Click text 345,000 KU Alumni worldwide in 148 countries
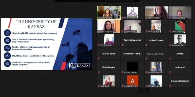The image size is (195, 97). (x=33, y=56)
